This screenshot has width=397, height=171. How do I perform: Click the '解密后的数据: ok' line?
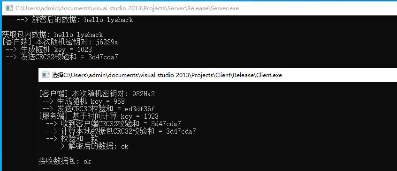click(x=91, y=146)
